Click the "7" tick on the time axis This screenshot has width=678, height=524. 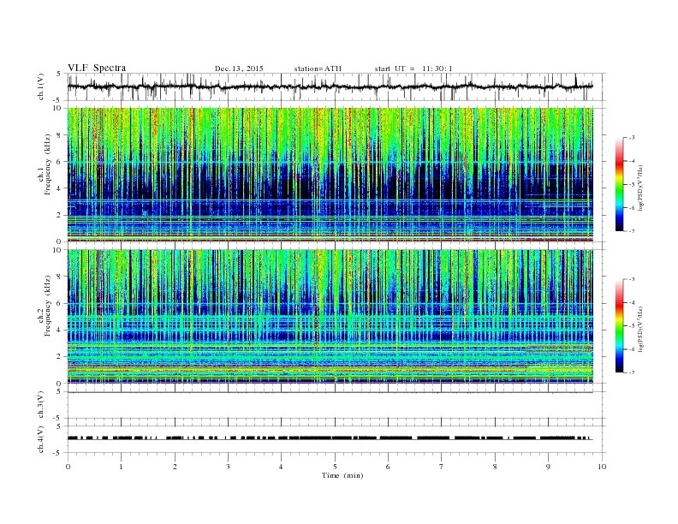point(442,467)
